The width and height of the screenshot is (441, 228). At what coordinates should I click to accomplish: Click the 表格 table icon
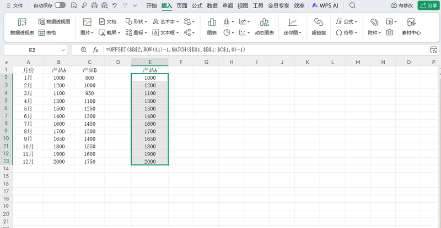[x=47, y=32]
